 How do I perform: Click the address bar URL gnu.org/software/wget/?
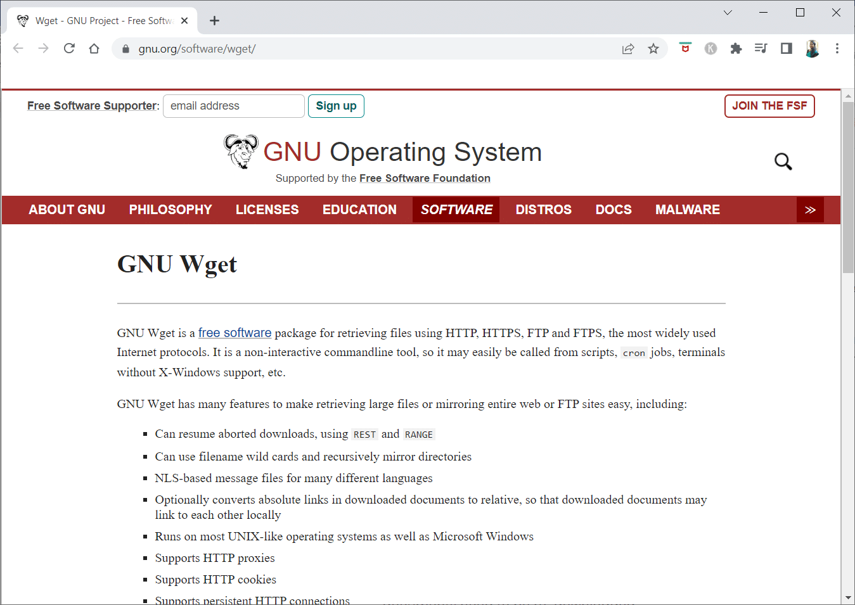point(197,49)
